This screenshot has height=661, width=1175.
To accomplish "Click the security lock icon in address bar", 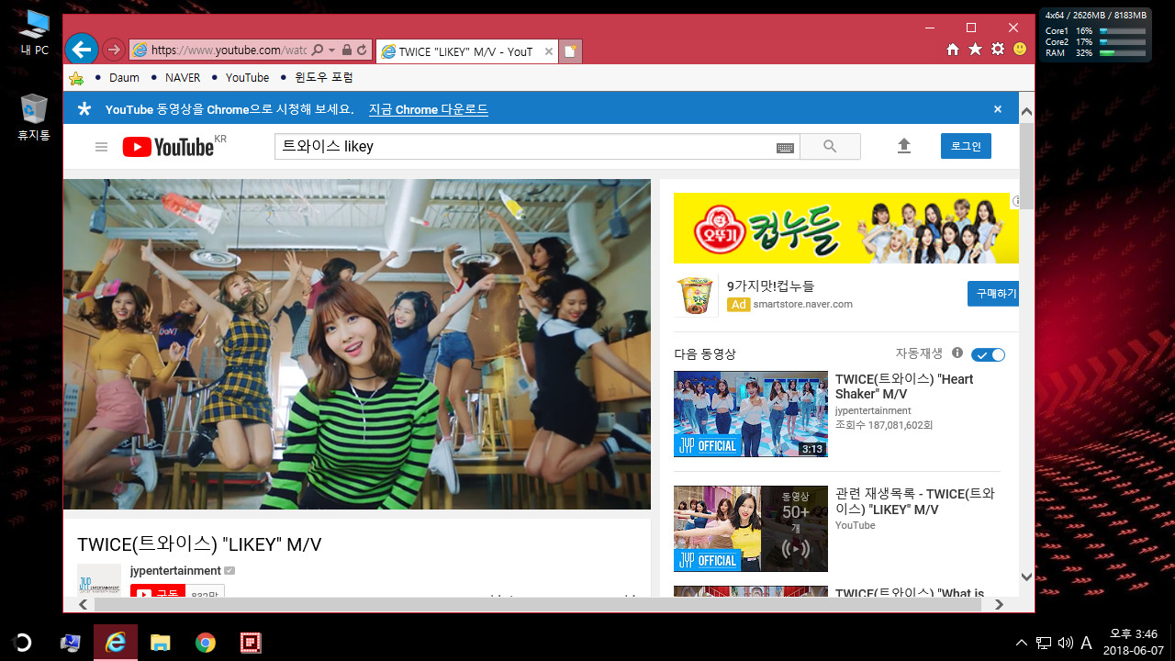I will point(347,50).
